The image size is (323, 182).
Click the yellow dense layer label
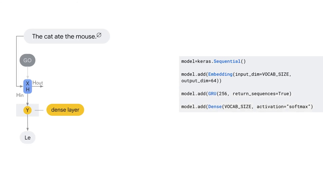click(65, 110)
